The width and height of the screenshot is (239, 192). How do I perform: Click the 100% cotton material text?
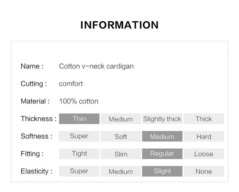click(x=79, y=101)
